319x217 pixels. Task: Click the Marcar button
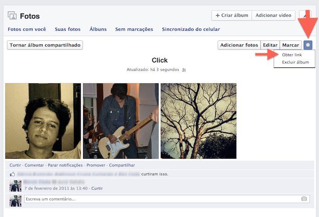[291, 45]
